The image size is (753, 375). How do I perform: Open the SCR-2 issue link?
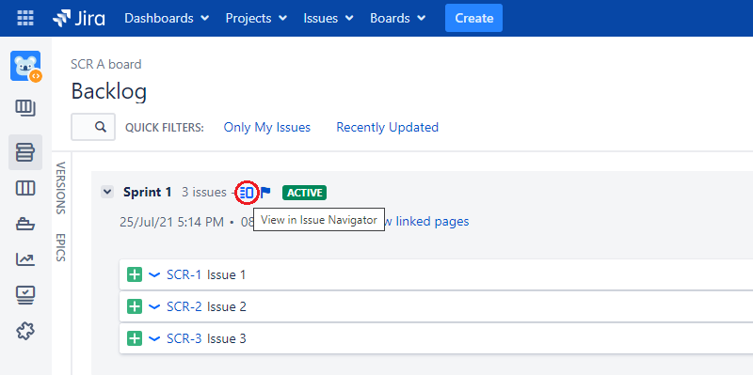point(184,306)
